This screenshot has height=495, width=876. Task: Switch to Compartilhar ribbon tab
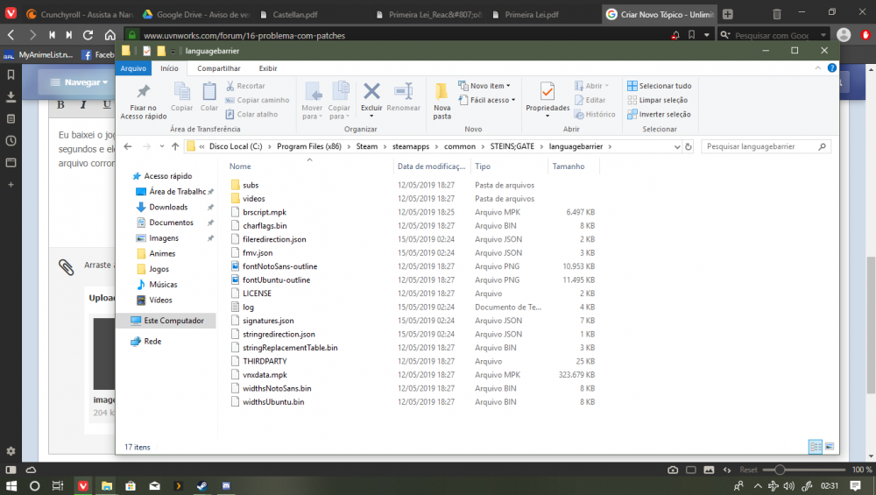(x=218, y=68)
